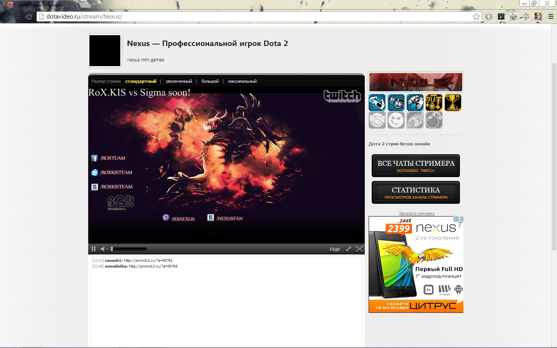Click the grey handshake badge
The image size is (557, 348).
(377, 120)
